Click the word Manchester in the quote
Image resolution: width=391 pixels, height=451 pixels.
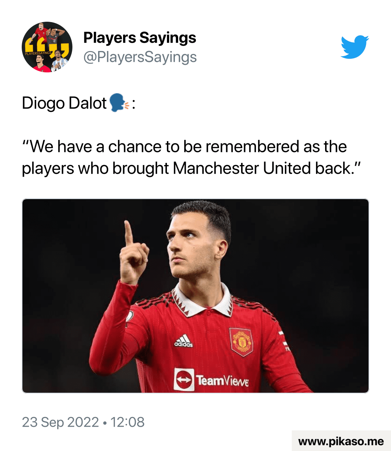[216, 168]
